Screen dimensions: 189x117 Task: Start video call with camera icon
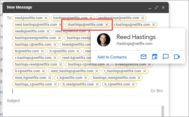(x=177, y=57)
